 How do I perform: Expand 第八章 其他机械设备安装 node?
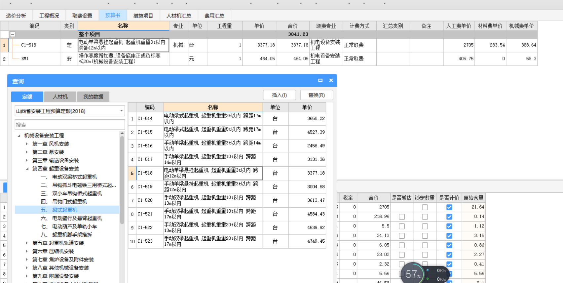click(27, 268)
